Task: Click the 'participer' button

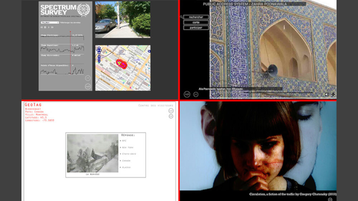Action: (196, 27)
